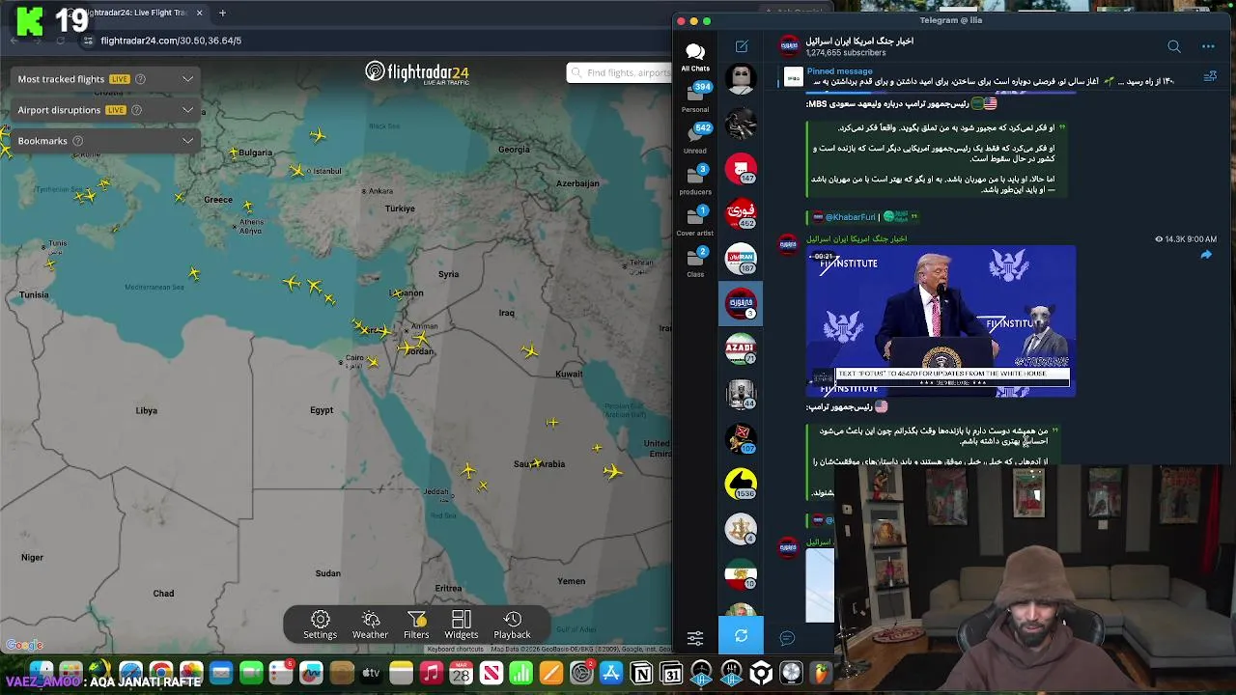Switch to Cover artist chat folder
Viewport: 1236px width, 695px height.
695,221
